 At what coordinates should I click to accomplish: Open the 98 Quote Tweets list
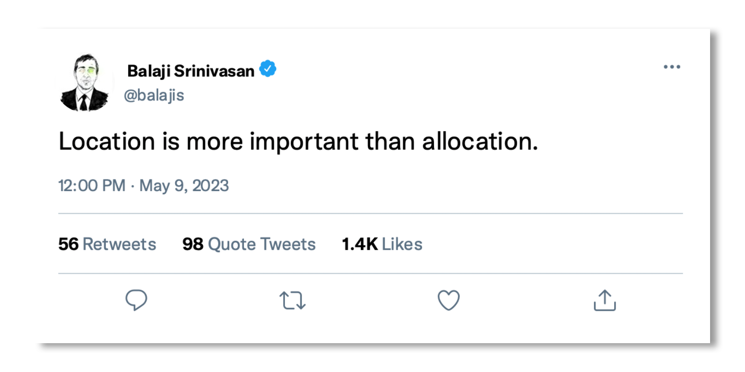(249, 244)
